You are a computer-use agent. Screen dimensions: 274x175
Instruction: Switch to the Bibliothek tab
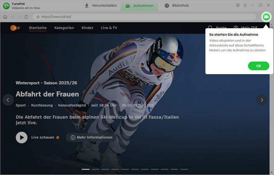(x=177, y=5)
